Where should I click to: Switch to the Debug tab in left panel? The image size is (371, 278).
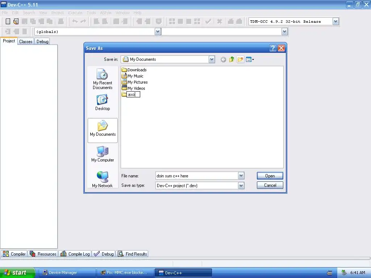pos(42,41)
